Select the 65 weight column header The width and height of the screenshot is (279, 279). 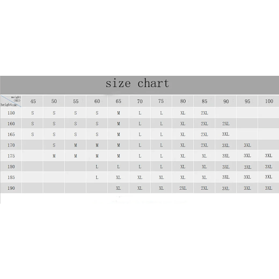[119, 101]
